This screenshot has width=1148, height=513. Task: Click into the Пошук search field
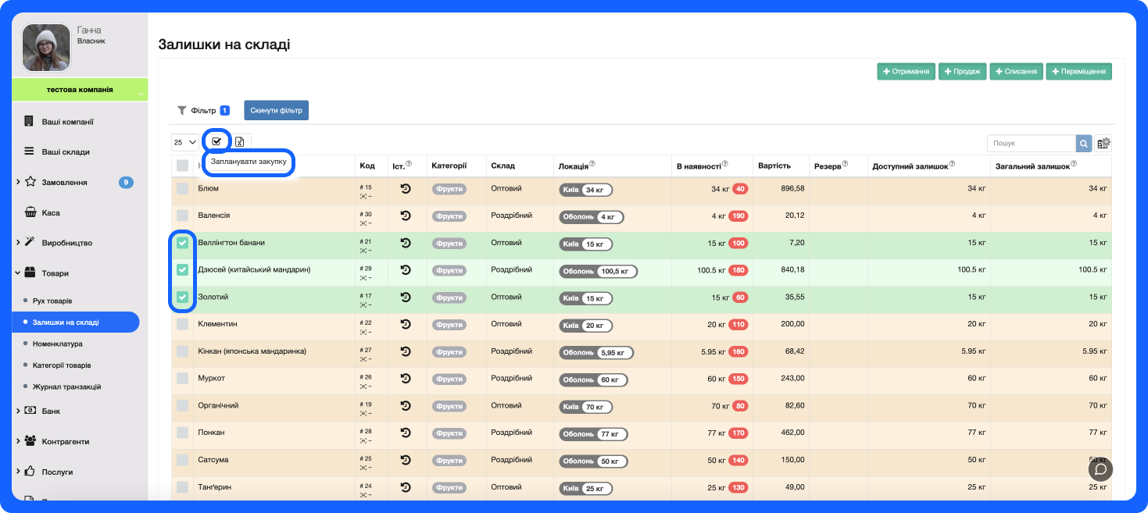[x=1031, y=144]
